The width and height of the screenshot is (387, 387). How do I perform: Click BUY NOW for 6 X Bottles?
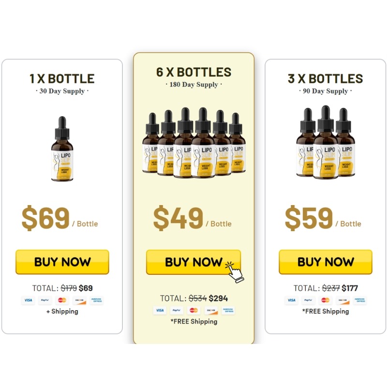[193, 262]
